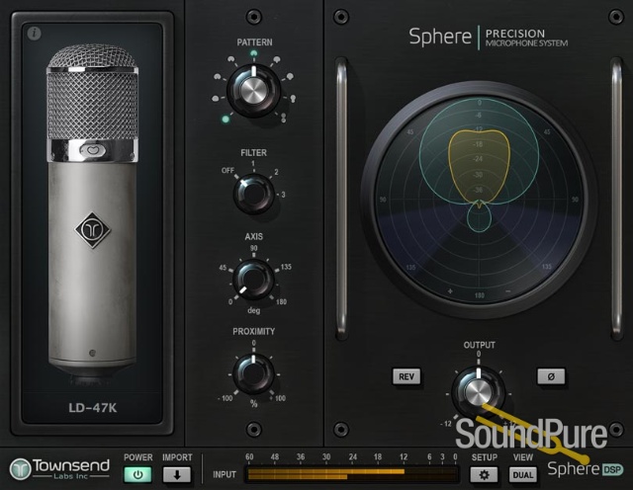This screenshot has height=490, width=633.
Task: Click the -12 label by Output knob
Action: (x=446, y=424)
